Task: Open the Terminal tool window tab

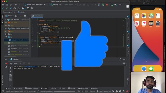Action: coord(72,88)
